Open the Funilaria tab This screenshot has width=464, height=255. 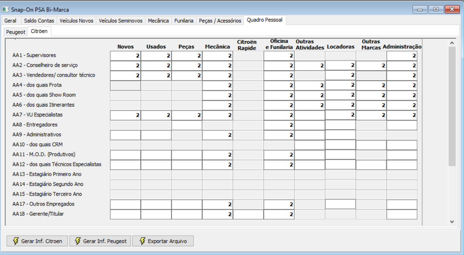tap(184, 21)
